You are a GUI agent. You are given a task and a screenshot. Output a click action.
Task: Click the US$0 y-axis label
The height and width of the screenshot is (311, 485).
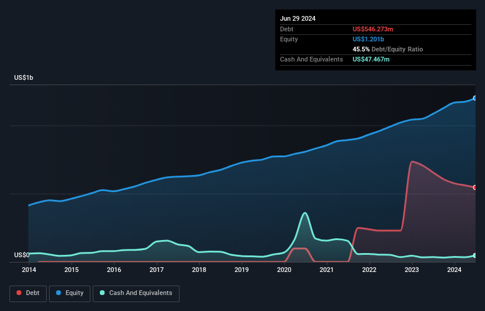coord(22,255)
